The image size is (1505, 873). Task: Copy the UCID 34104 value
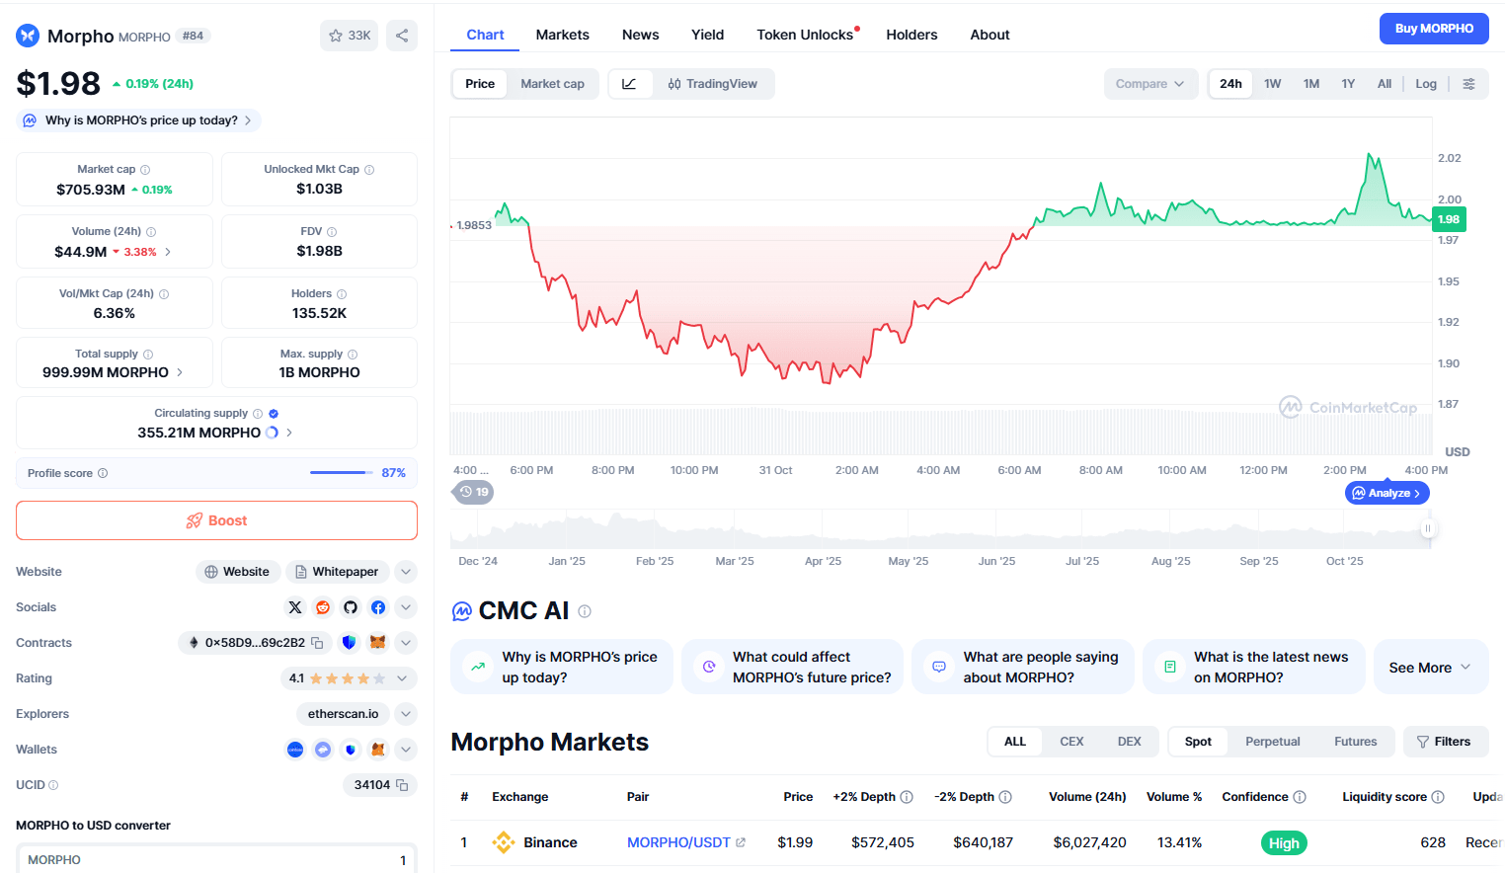tap(402, 785)
